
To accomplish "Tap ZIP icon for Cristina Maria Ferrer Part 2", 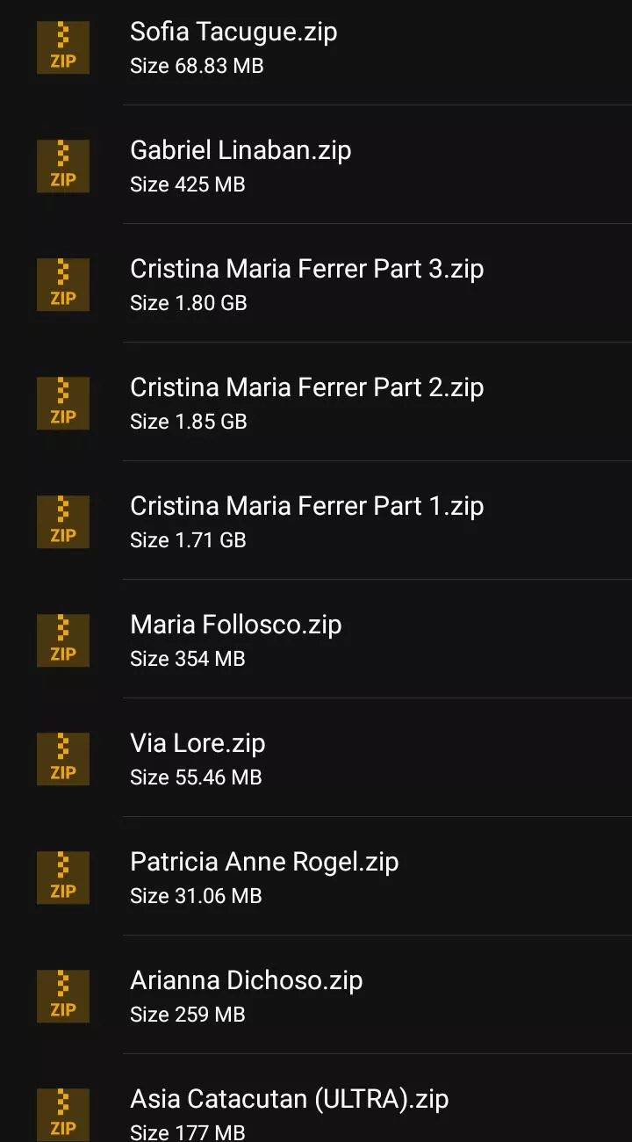I will pos(62,403).
